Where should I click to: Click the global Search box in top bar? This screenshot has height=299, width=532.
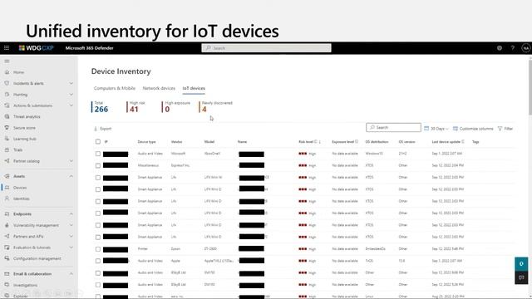pyautogui.click(x=266, y=48)
